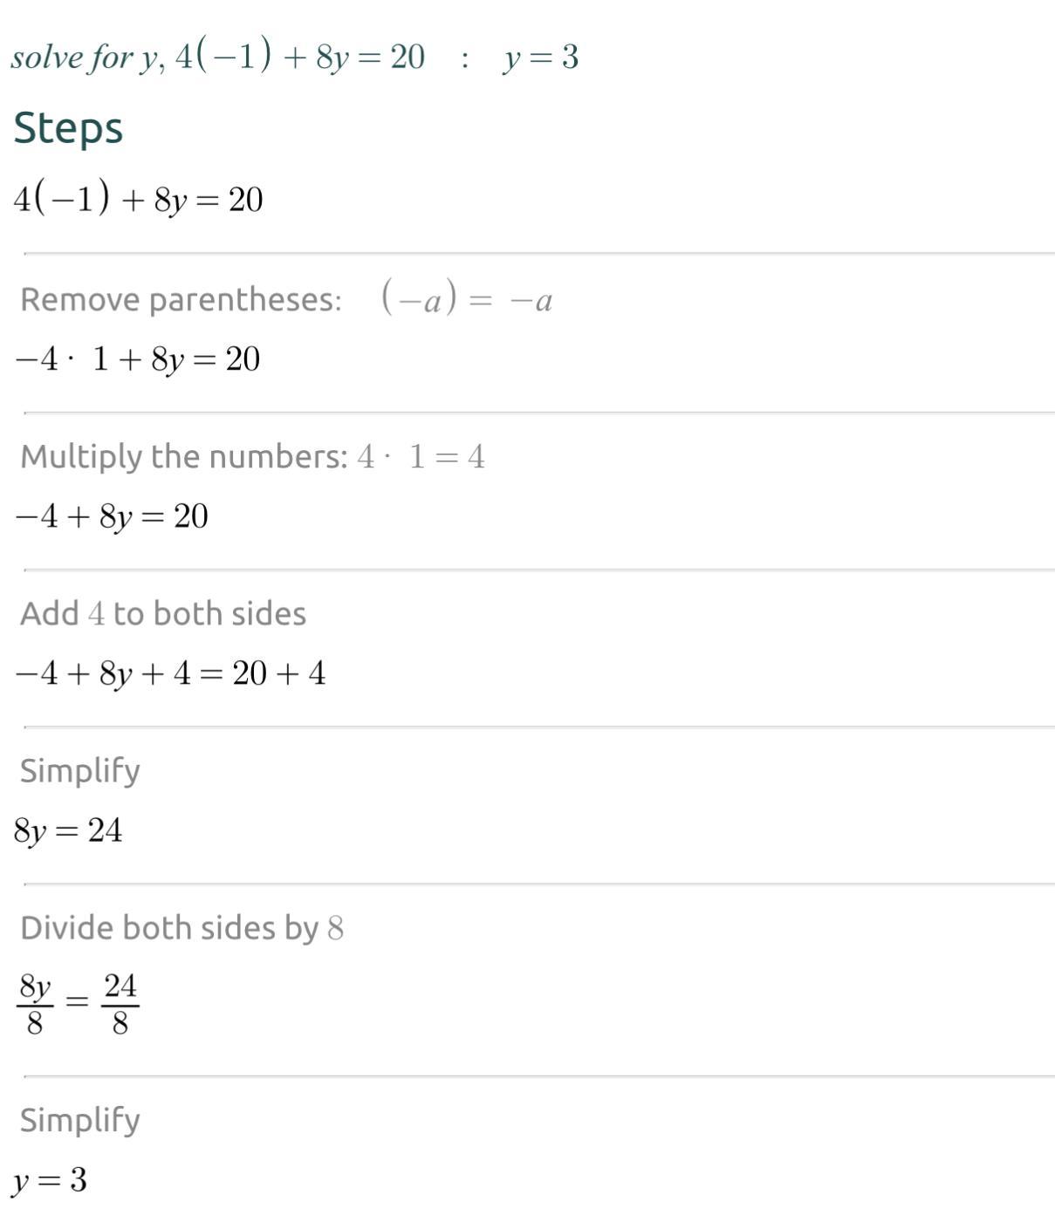Click the (−a) = −a rule
This screenshot has height=1222, width=1055.
[466, 299]
